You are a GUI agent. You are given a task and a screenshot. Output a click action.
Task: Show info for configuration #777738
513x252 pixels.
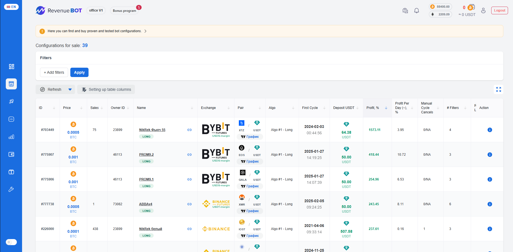tap(490, 204)
